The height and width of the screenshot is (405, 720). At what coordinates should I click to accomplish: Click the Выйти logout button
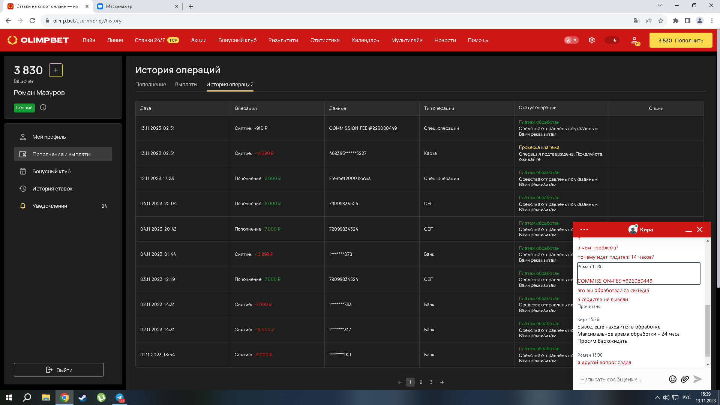tap(59, 370)
